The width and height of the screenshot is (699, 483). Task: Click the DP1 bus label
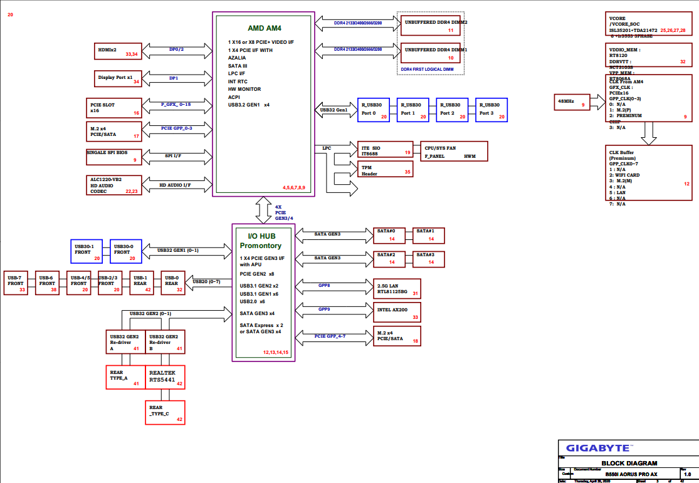pyautogui.click(x=174, y=78)
